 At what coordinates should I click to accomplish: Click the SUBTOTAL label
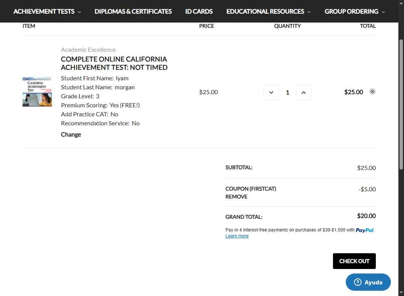pyautogui.click(x=239, y=167)
